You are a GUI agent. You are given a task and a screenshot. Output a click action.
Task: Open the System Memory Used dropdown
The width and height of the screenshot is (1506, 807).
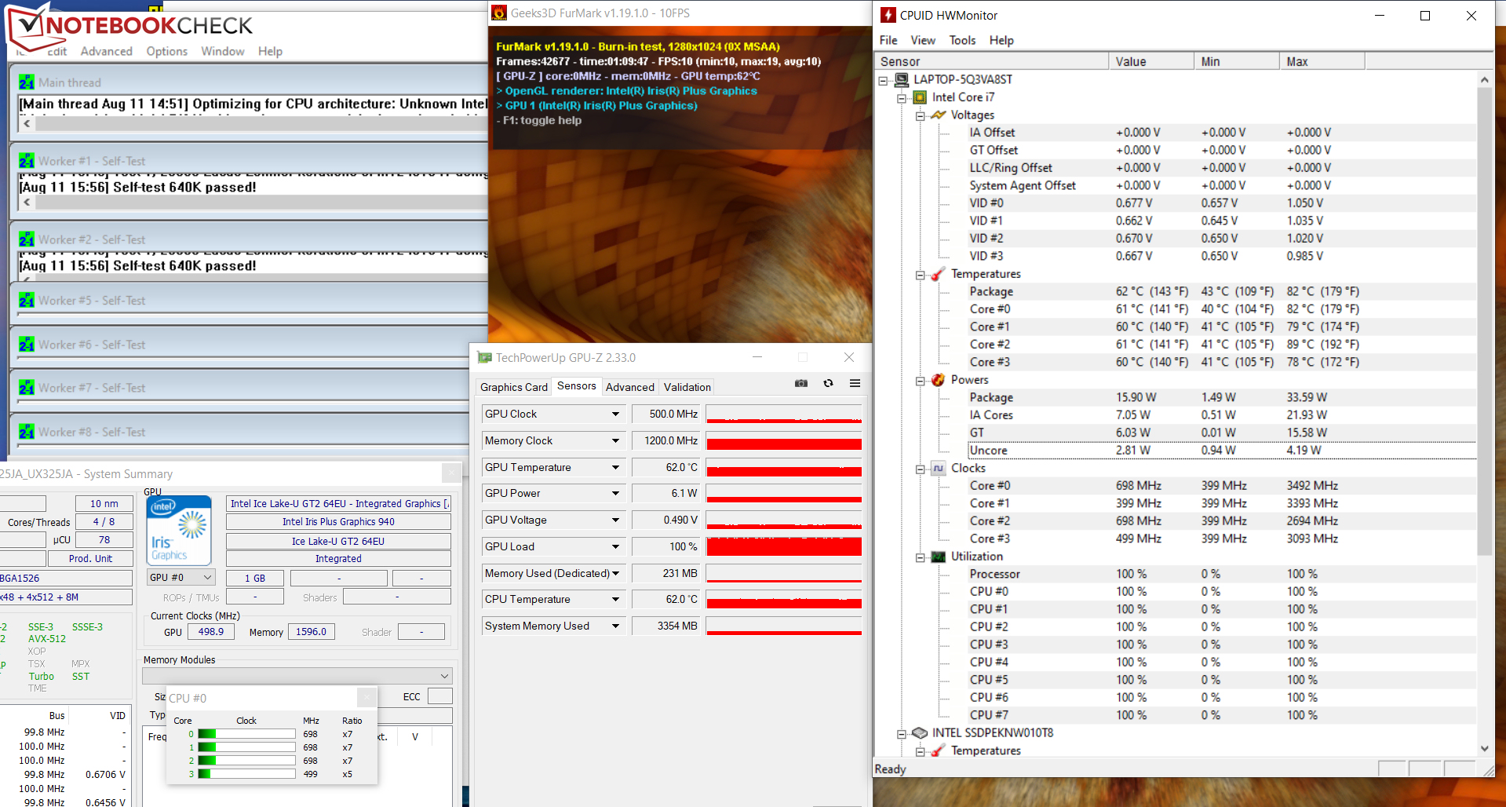point(615,626)
